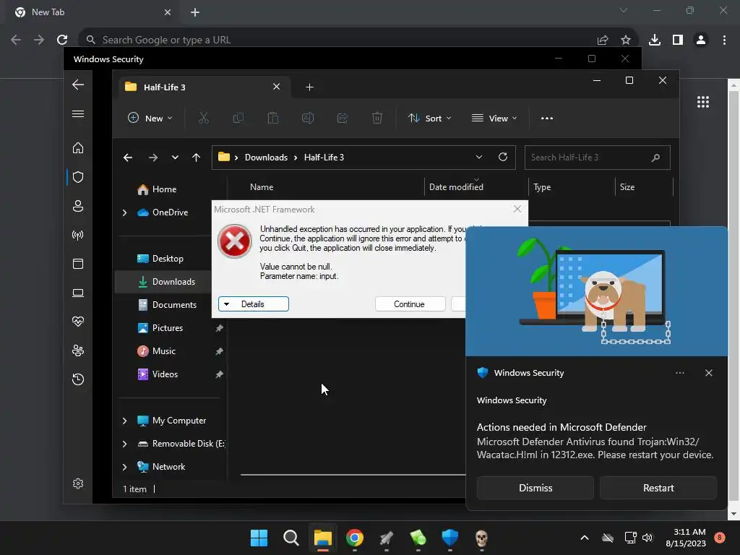
Task: Go back in File Explorer navigation
Action: pyautogui.click(x=128, y=158)
